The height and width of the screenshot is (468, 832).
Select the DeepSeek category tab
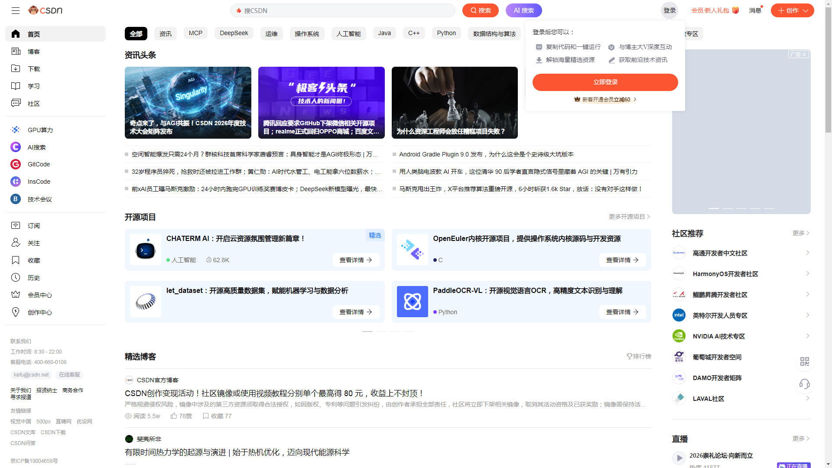(x=234, y=33)
